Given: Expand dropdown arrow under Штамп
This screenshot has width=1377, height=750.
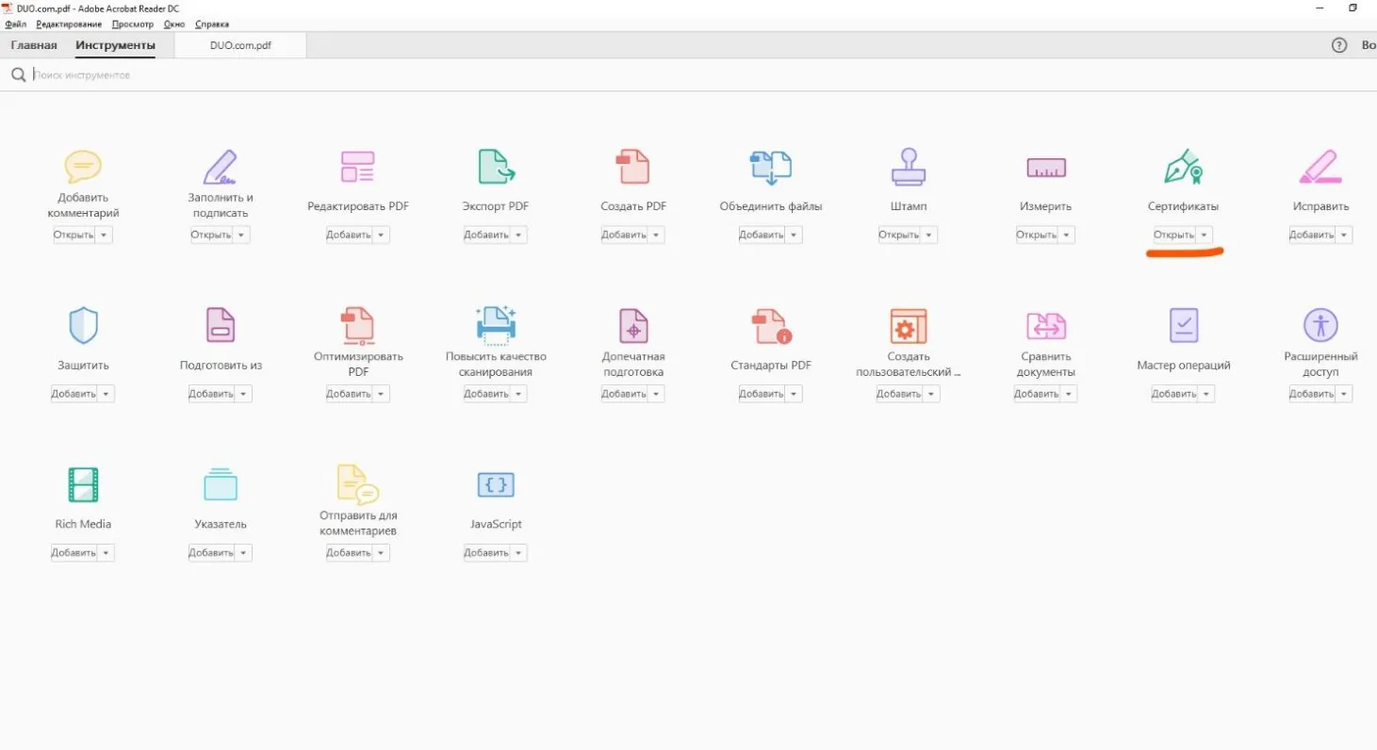Looking at the screenshot, I should tap(930, 235).
